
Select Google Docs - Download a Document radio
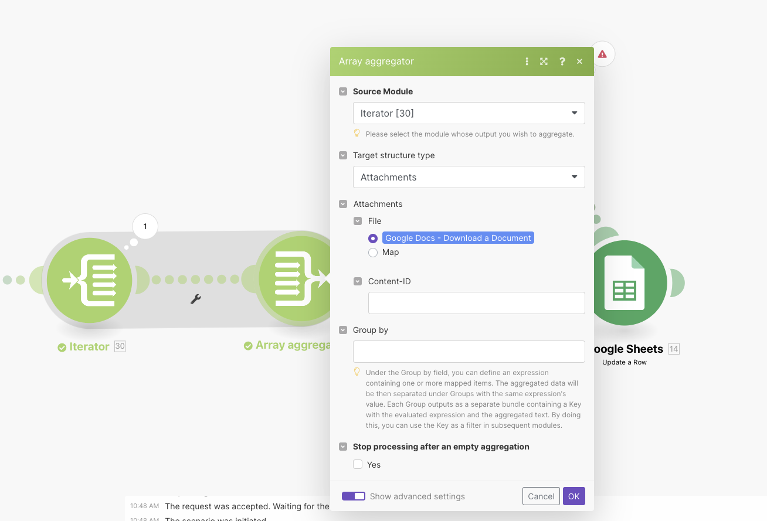tap(373, 239)
